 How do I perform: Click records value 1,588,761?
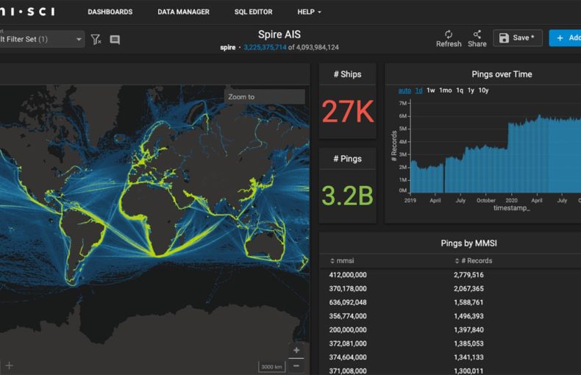pos(468,302)
